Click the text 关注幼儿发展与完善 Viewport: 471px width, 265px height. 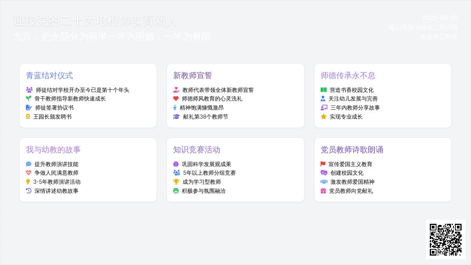pos(353,99)
